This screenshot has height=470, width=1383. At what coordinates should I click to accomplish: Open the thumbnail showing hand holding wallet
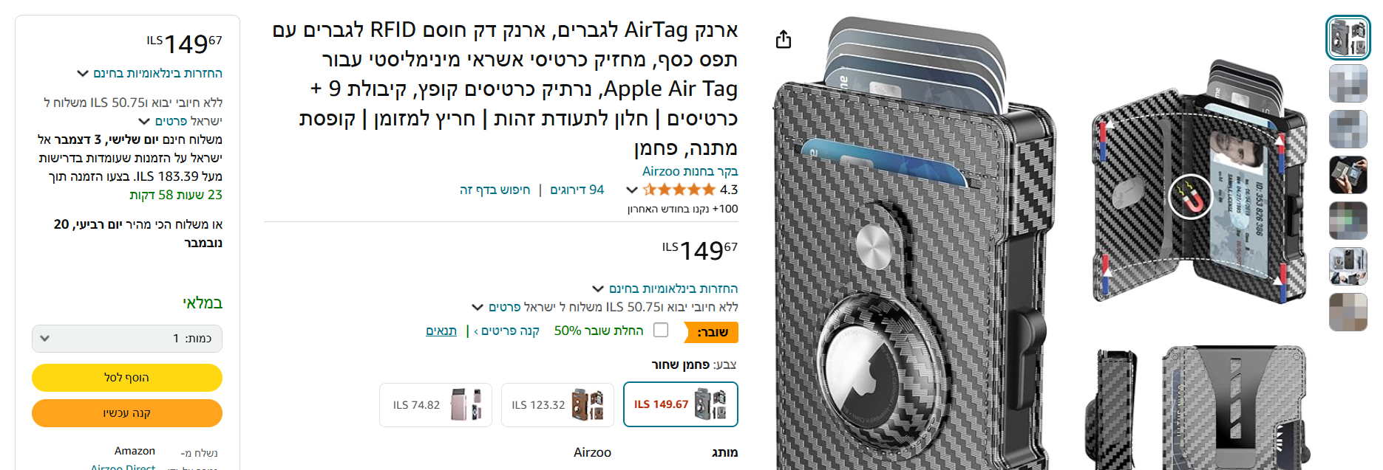tap(1348, 175)
